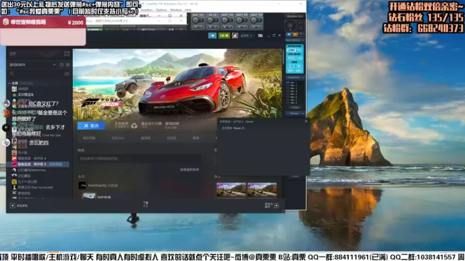Click the View Latest News link
This screenshot has width=465, height=261.
189,169
